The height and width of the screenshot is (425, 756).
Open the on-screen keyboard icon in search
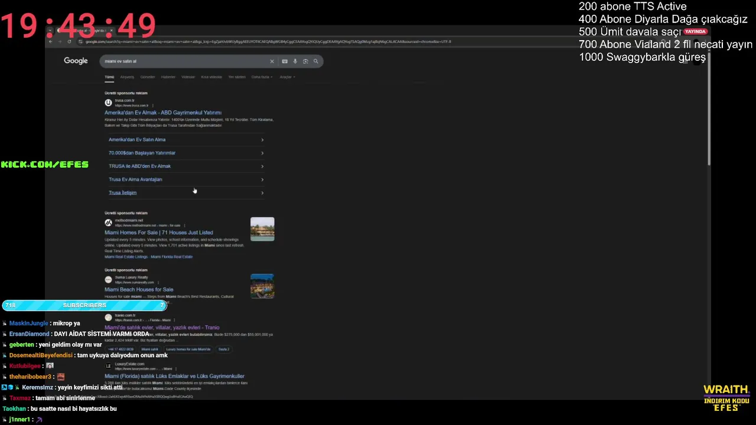pyautogui.click(x=285, y=61)
